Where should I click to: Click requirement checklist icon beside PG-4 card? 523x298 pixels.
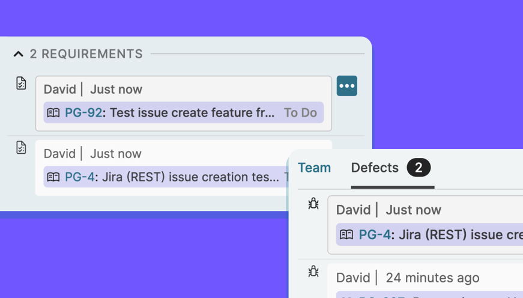point(21,147)
